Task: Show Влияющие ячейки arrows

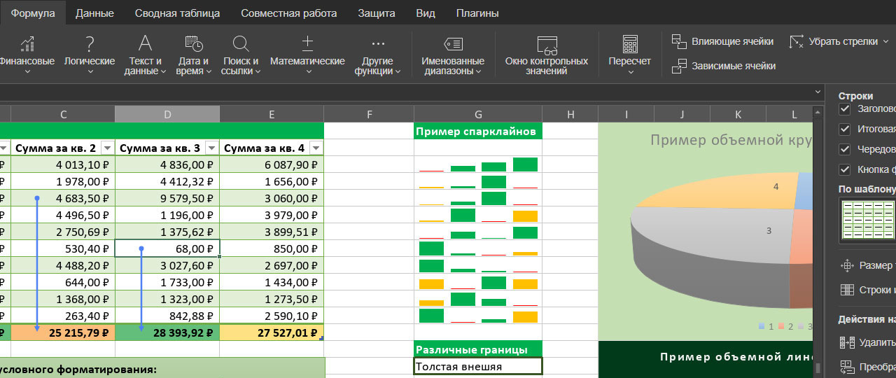Action: tap(723, 41)
